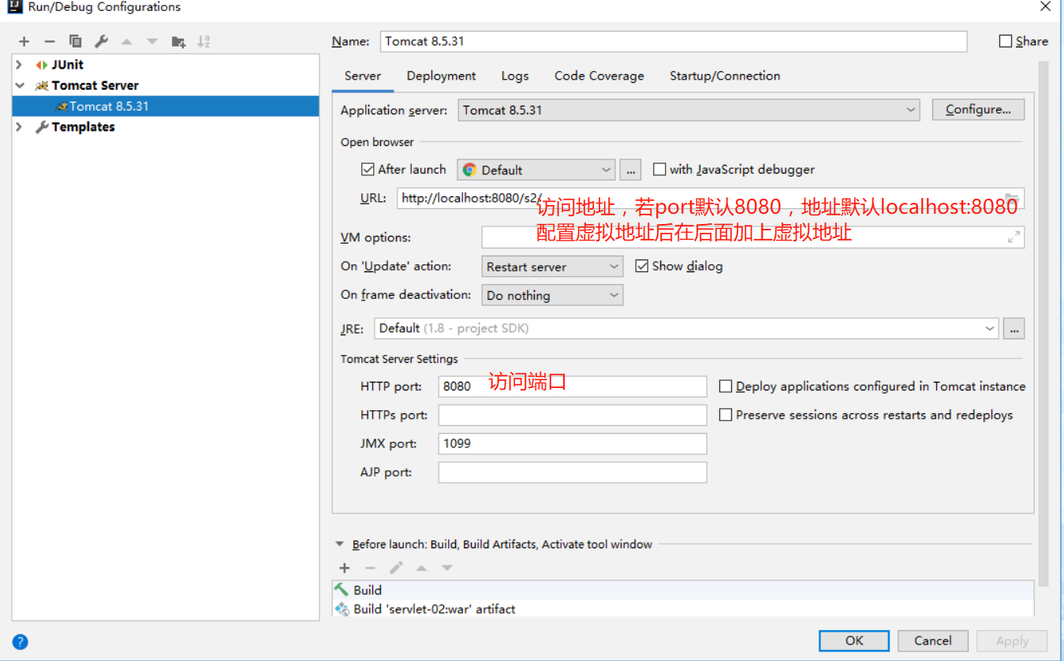Enable with JavaScript debugger
This screenshot has height=661, width=1064.
pyautogui.click(x=659, y=169)
